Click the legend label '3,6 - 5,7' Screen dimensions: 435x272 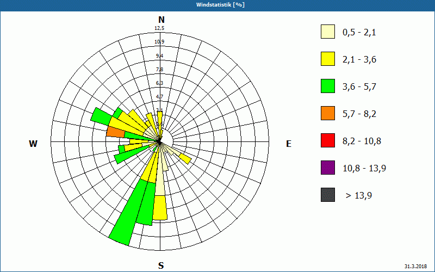click(359, 87)
